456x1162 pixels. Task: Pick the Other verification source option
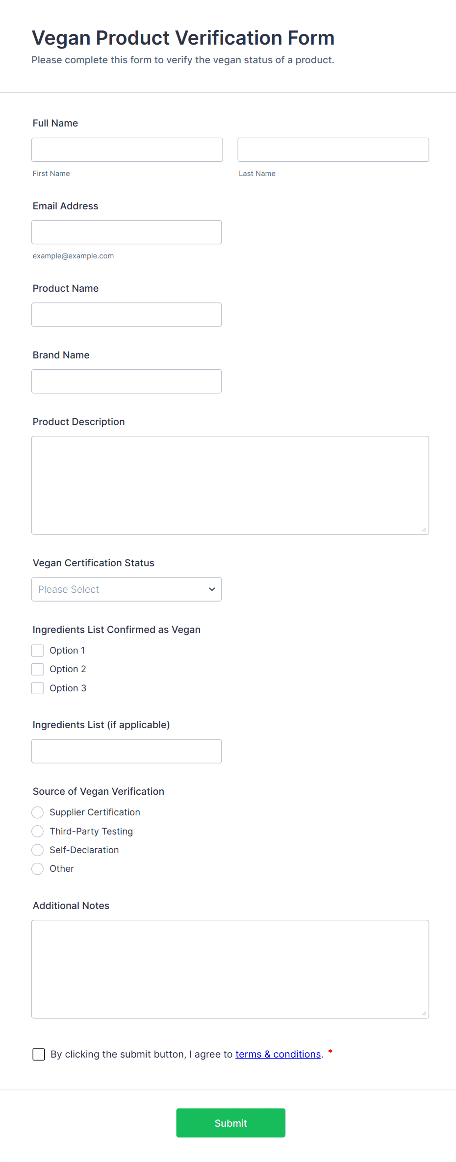click(38, 868)
